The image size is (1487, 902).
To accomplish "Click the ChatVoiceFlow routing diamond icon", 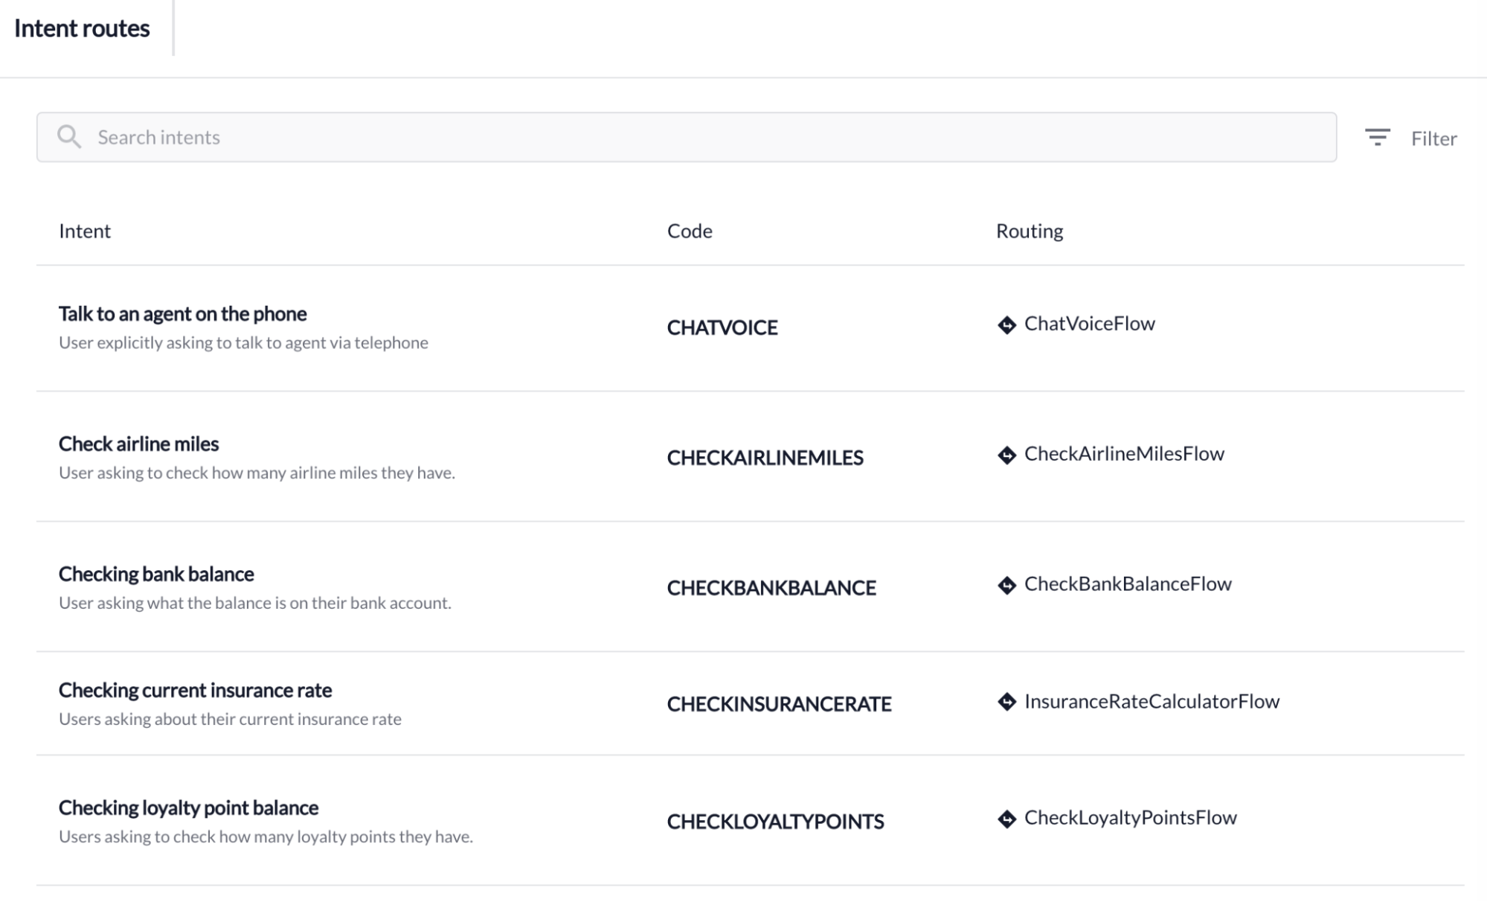I will [1006, 325].
